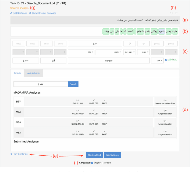The width and height of the screenshot is (190, 172).
Task: Select the token وجالس in the word list
Action: click(154, 32)
